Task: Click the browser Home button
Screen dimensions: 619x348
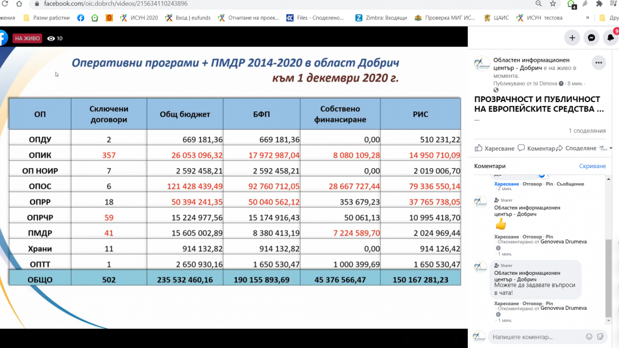Action: [19, 4]
